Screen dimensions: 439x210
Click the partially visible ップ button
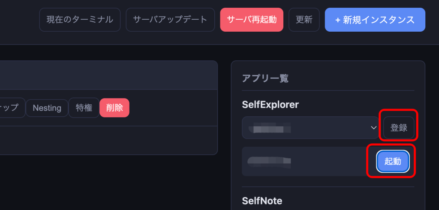(12, 108)
